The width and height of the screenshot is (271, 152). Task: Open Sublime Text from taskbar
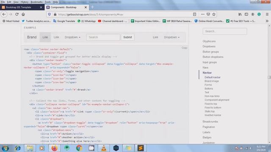pyautogui.click(x=141, y=148)
